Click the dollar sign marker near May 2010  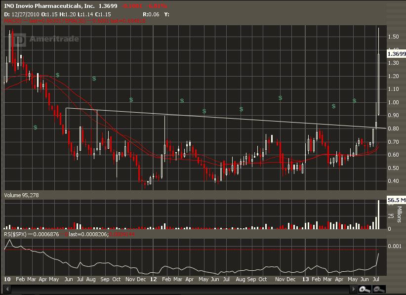click(57, 75)
